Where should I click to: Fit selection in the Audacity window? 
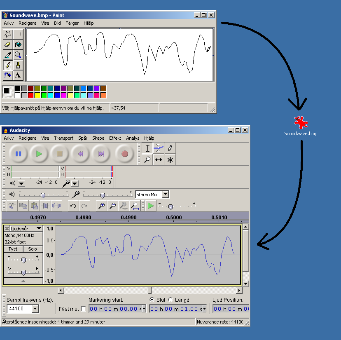124,206
